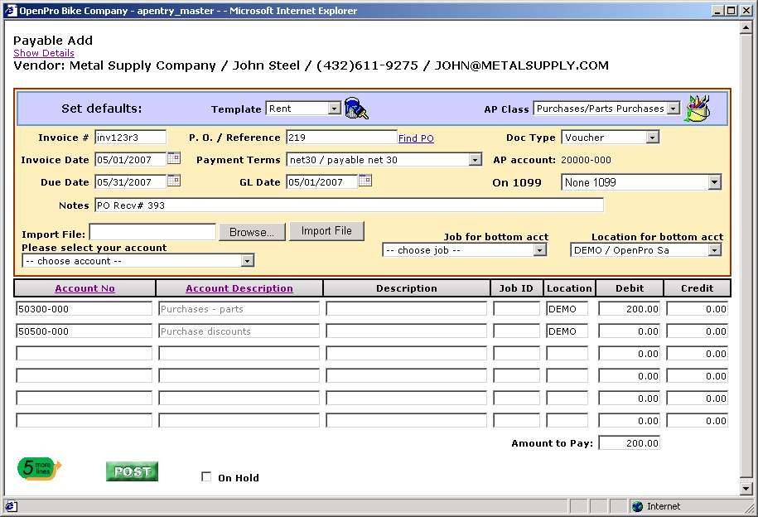The width and height of the screenshot is (758, 517).
Task: Open the GL Date calendar picker
Action: click(x=365, y=181)
